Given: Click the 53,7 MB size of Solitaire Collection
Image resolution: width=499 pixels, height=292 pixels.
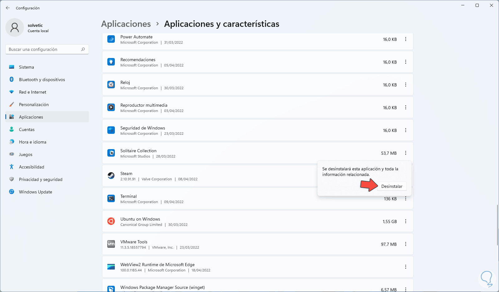Looking at the screenshot, I should click(389, 153).
